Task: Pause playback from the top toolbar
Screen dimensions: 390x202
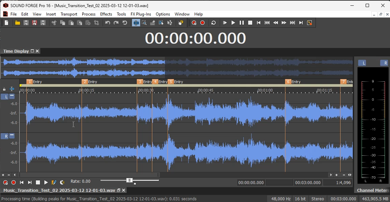Action: pyautogui.click(x=241, y=23)
